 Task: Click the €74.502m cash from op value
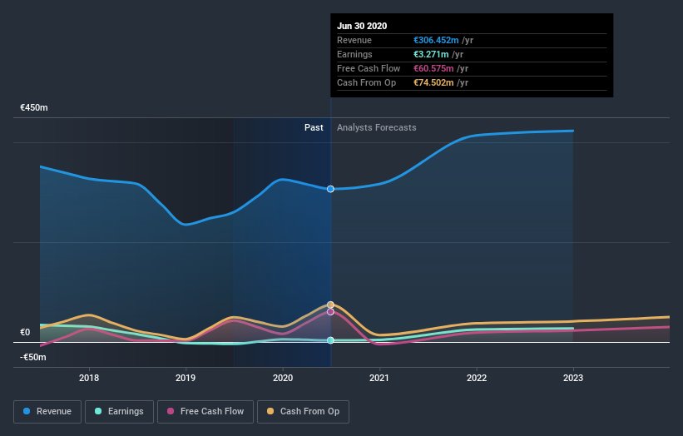pyautogui.click(x=433, y=82)
